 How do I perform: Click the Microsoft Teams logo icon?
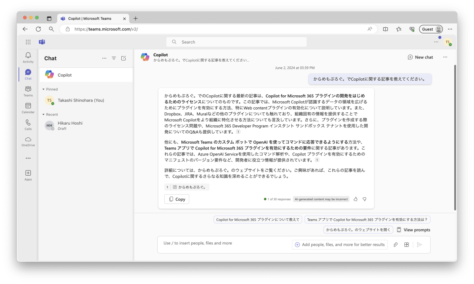pyautogui.click(x=42, y=42)
